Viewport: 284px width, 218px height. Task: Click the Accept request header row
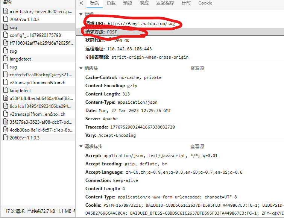pos(152,156)
